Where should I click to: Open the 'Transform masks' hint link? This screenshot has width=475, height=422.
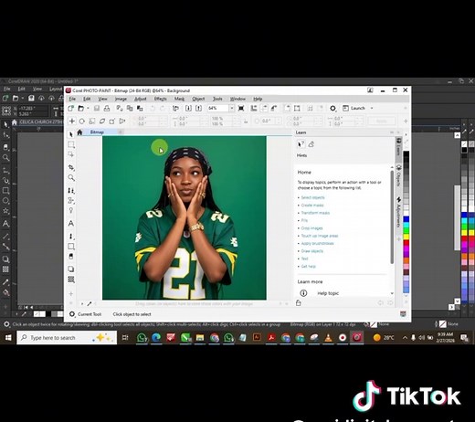[x=315, y=213]
